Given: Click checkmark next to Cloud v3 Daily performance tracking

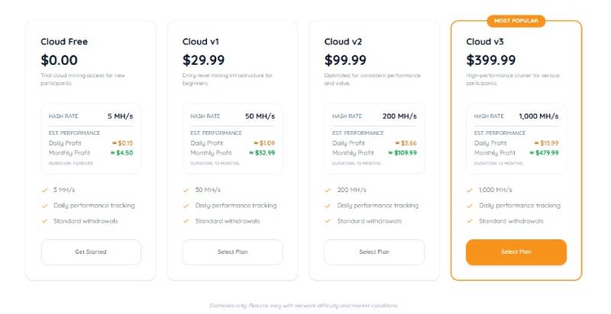Looking at the screenshot, I should click(470, 206).
